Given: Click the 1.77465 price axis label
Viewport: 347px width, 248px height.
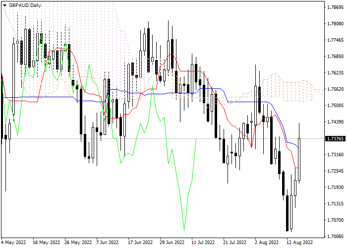Looking at the screenshot, I should (335, 40).
